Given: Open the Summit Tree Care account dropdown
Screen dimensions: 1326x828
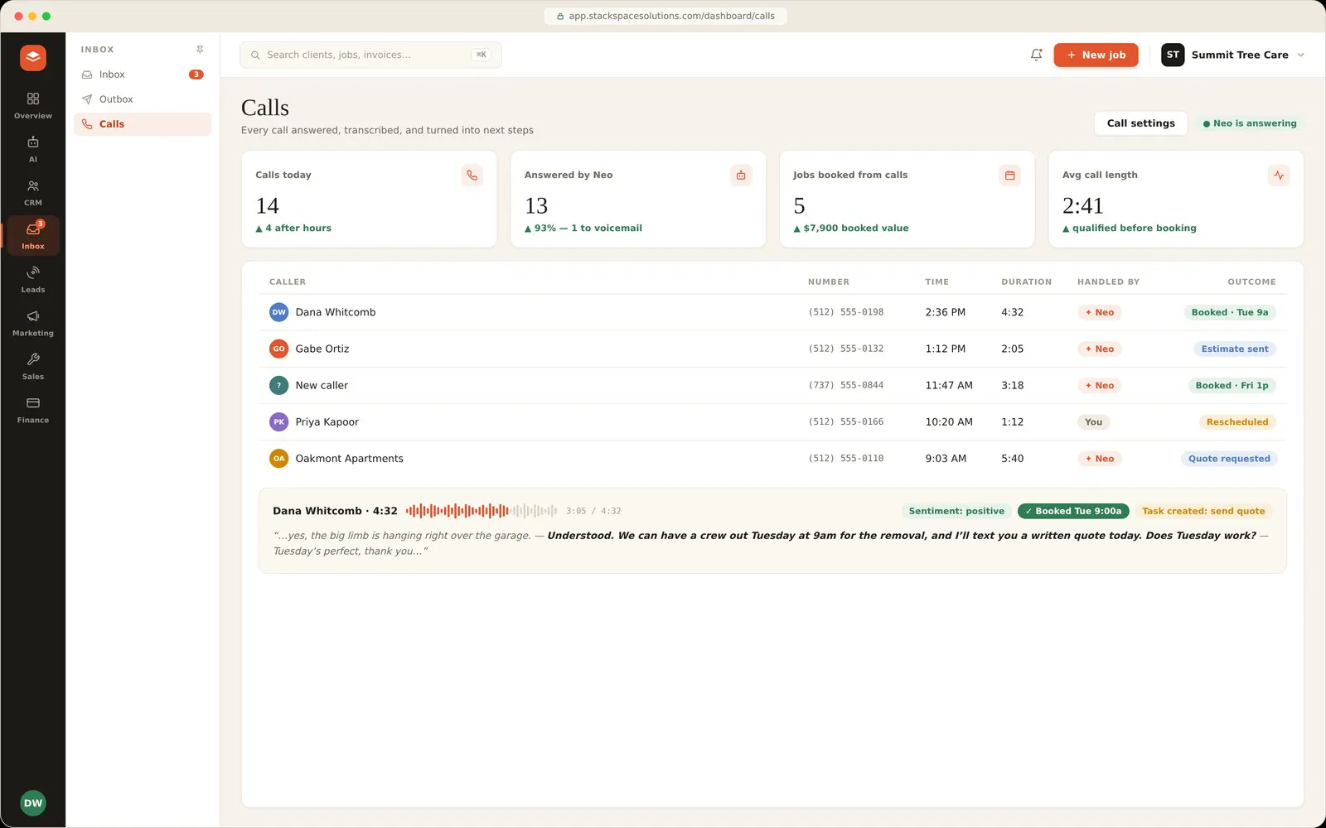Looking at the screenshot, I should (1232, 55).
